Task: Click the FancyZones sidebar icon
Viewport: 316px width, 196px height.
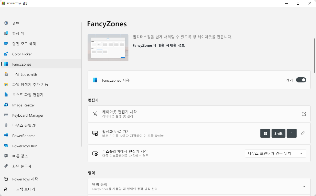Action: point(6,64)
